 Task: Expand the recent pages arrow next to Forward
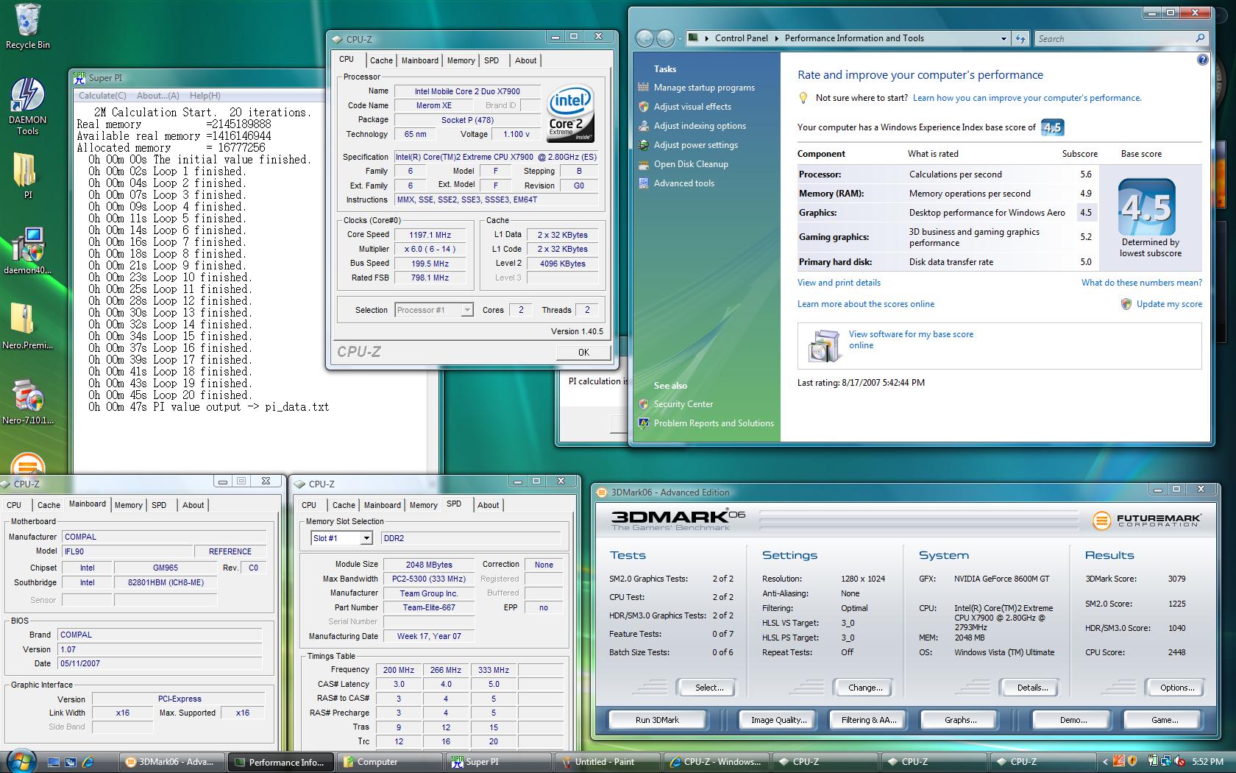[x=680, y=38]
